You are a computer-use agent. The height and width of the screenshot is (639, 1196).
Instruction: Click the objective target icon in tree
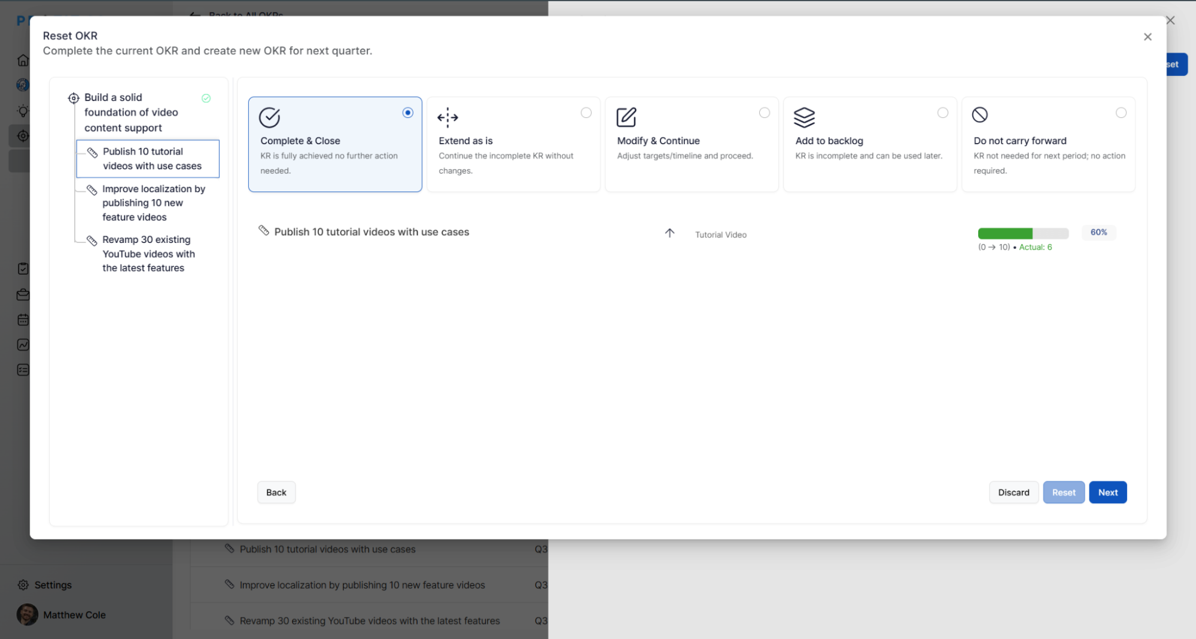(74, 98)
